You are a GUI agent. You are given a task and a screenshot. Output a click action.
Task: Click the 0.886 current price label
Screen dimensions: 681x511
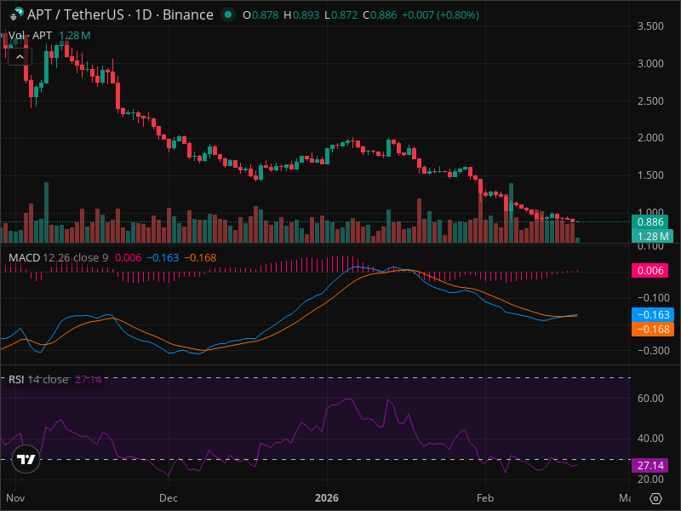650,222
